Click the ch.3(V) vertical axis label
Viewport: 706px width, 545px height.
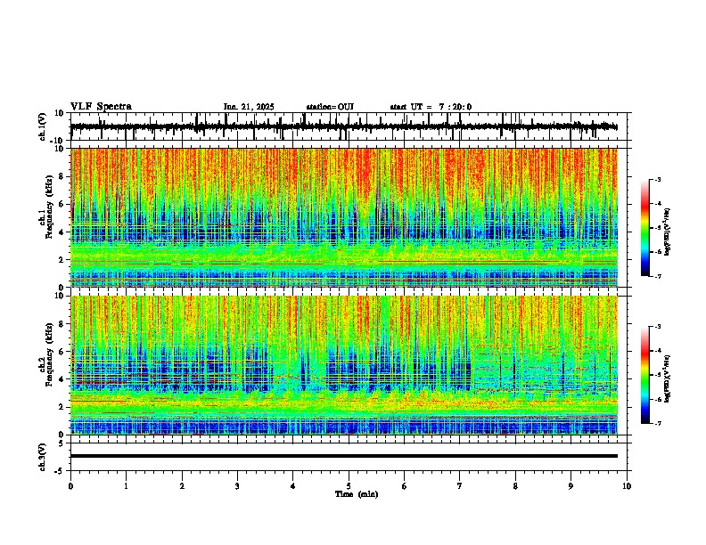coord(43,458)
